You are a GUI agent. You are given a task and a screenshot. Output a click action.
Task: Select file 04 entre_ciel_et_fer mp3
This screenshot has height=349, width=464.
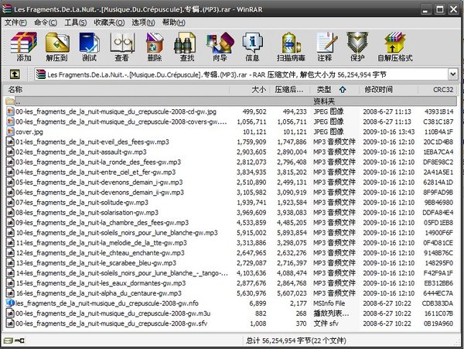point(95,172)
